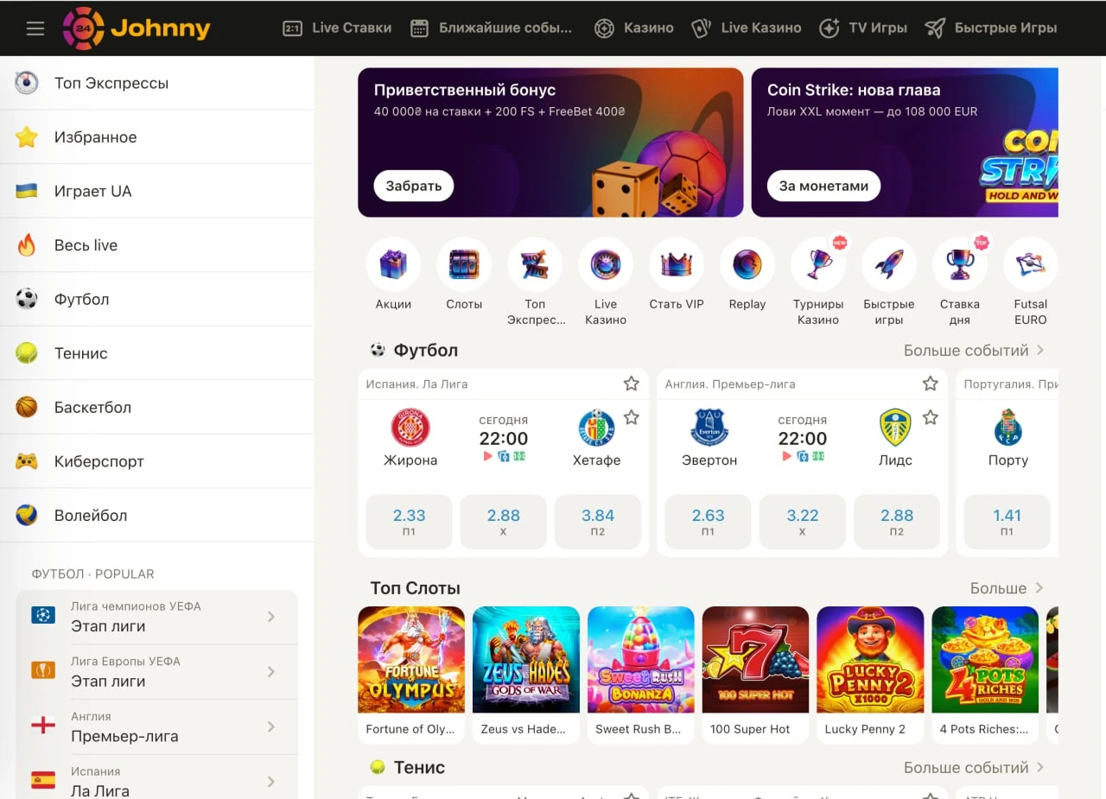Expand Лига чемпионов УЕФА chevron

click(271, 617)
